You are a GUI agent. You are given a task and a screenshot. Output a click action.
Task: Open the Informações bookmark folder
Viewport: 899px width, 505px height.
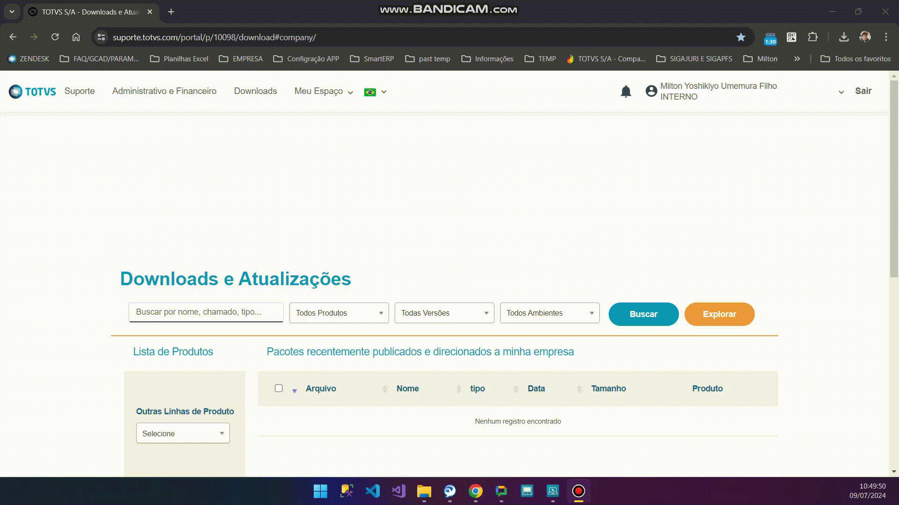click(x=487, y=58)
